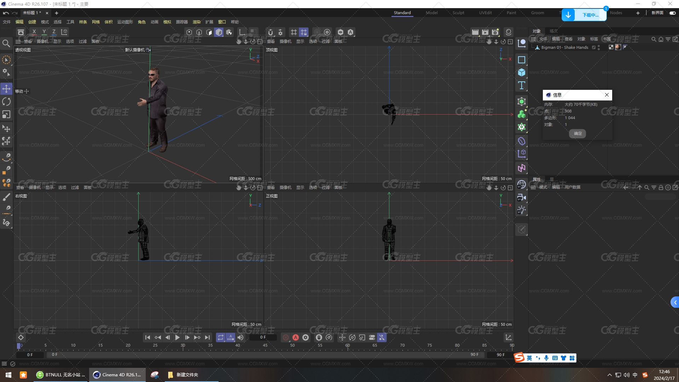Add a cube primitive object
The image size is (679, 382).
[522, 73]
